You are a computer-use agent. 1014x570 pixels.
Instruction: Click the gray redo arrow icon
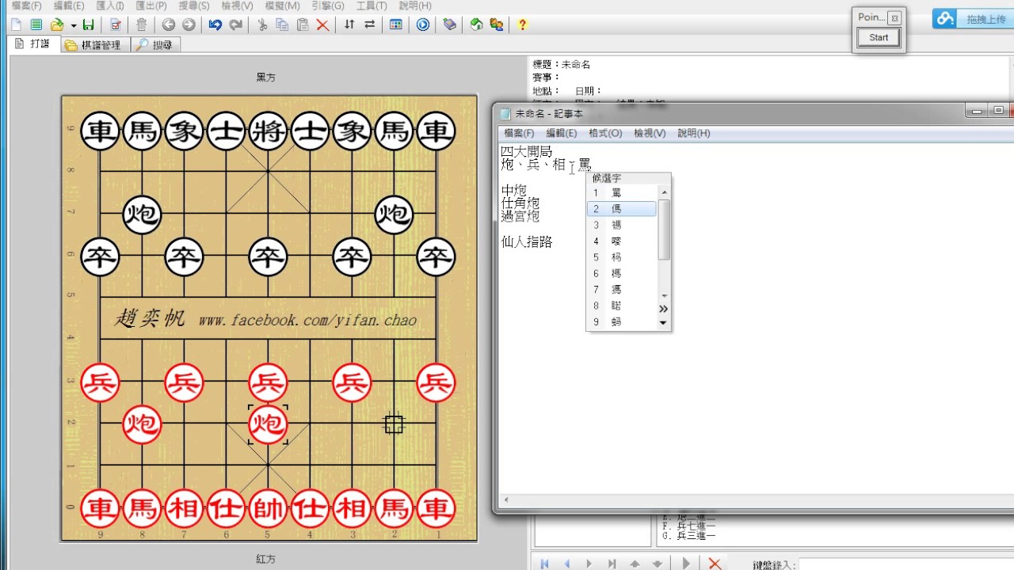pos(235,25)
